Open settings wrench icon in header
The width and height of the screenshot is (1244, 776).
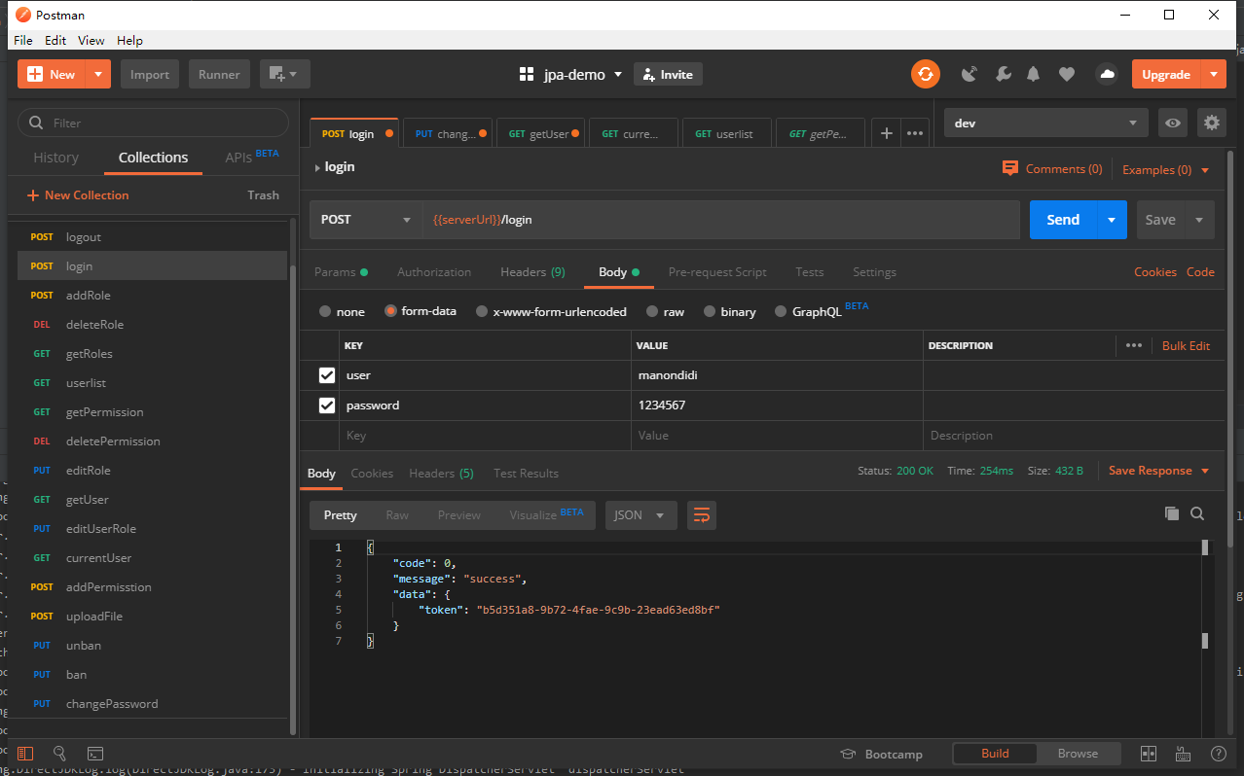[x=1003, y=74]
